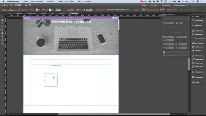Open the Содержимое content panel
The height and width of the screenshot is (116, 206).
coord(198,77)
